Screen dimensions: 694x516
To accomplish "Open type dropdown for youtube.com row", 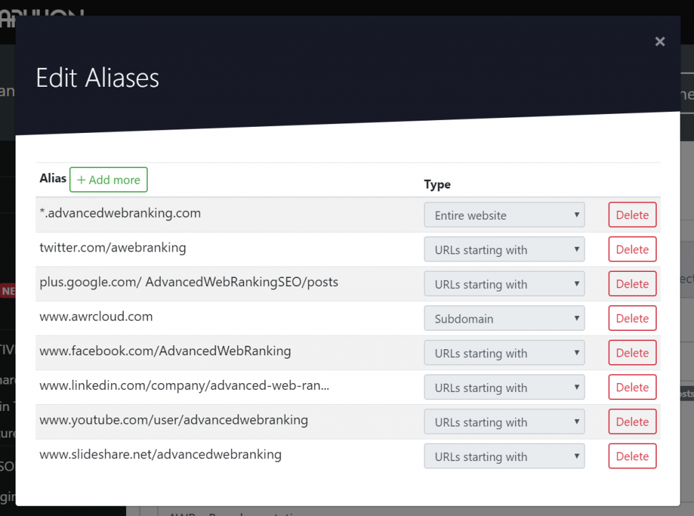I will tap(504, 422).
